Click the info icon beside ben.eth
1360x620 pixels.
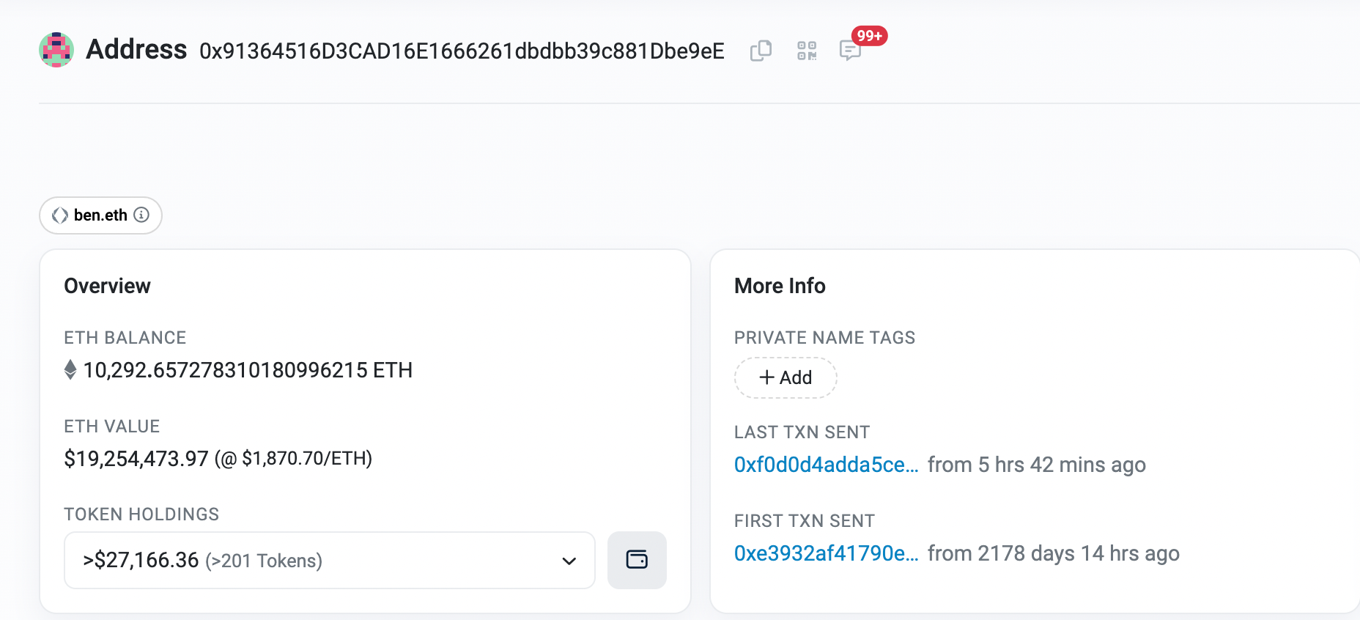[x=141, y=215]
